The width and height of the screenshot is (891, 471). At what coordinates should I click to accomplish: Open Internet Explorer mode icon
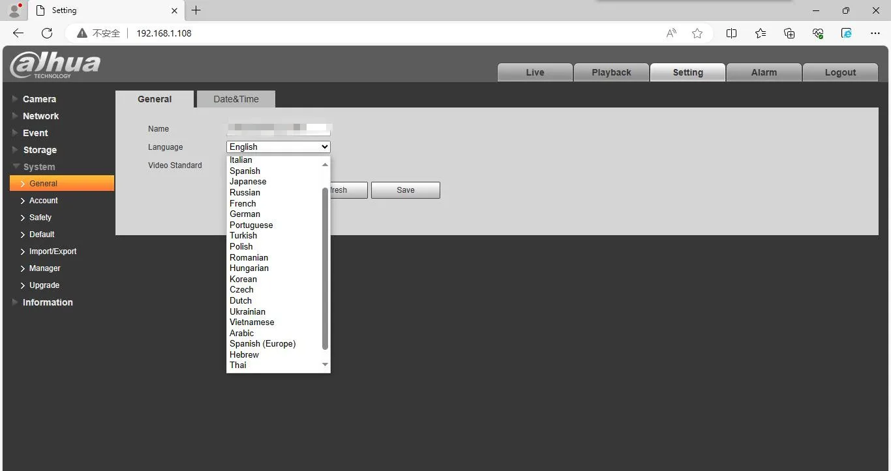pos(847,33)
